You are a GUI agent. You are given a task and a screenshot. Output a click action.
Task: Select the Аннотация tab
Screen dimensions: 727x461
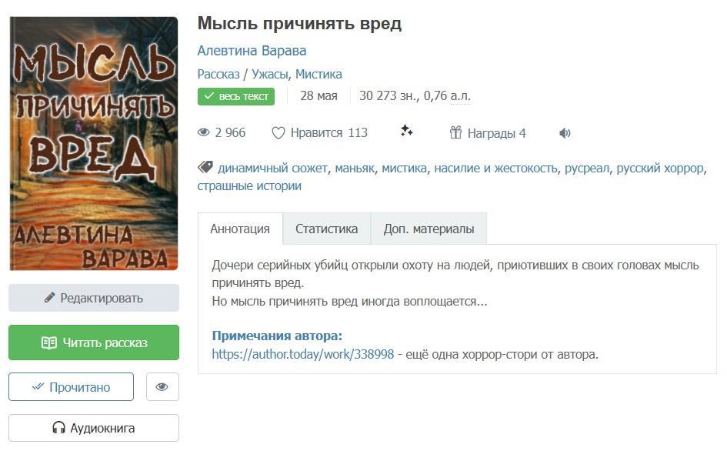pyautogui.click(x=240, y=229)
